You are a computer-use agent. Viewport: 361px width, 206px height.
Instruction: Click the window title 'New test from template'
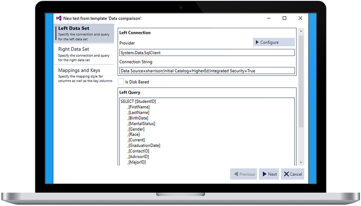[x=102, y=18]
